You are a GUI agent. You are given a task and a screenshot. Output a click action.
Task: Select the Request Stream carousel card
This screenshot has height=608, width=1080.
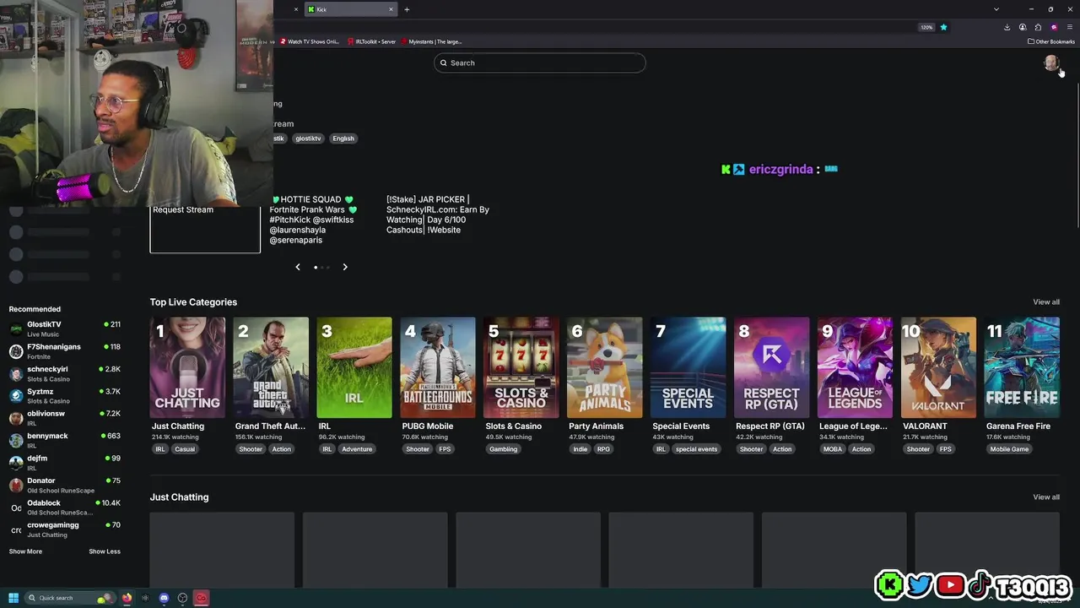205,228
